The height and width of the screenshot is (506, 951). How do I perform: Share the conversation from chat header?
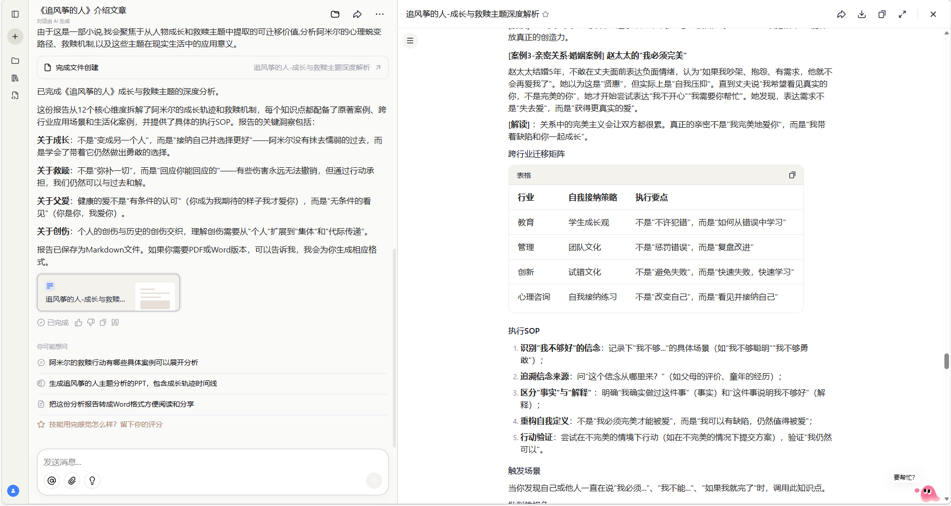pos(357,14)
